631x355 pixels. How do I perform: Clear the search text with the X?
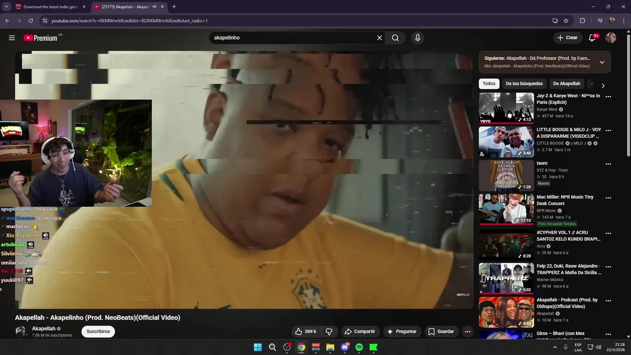[x=380, y=38]
